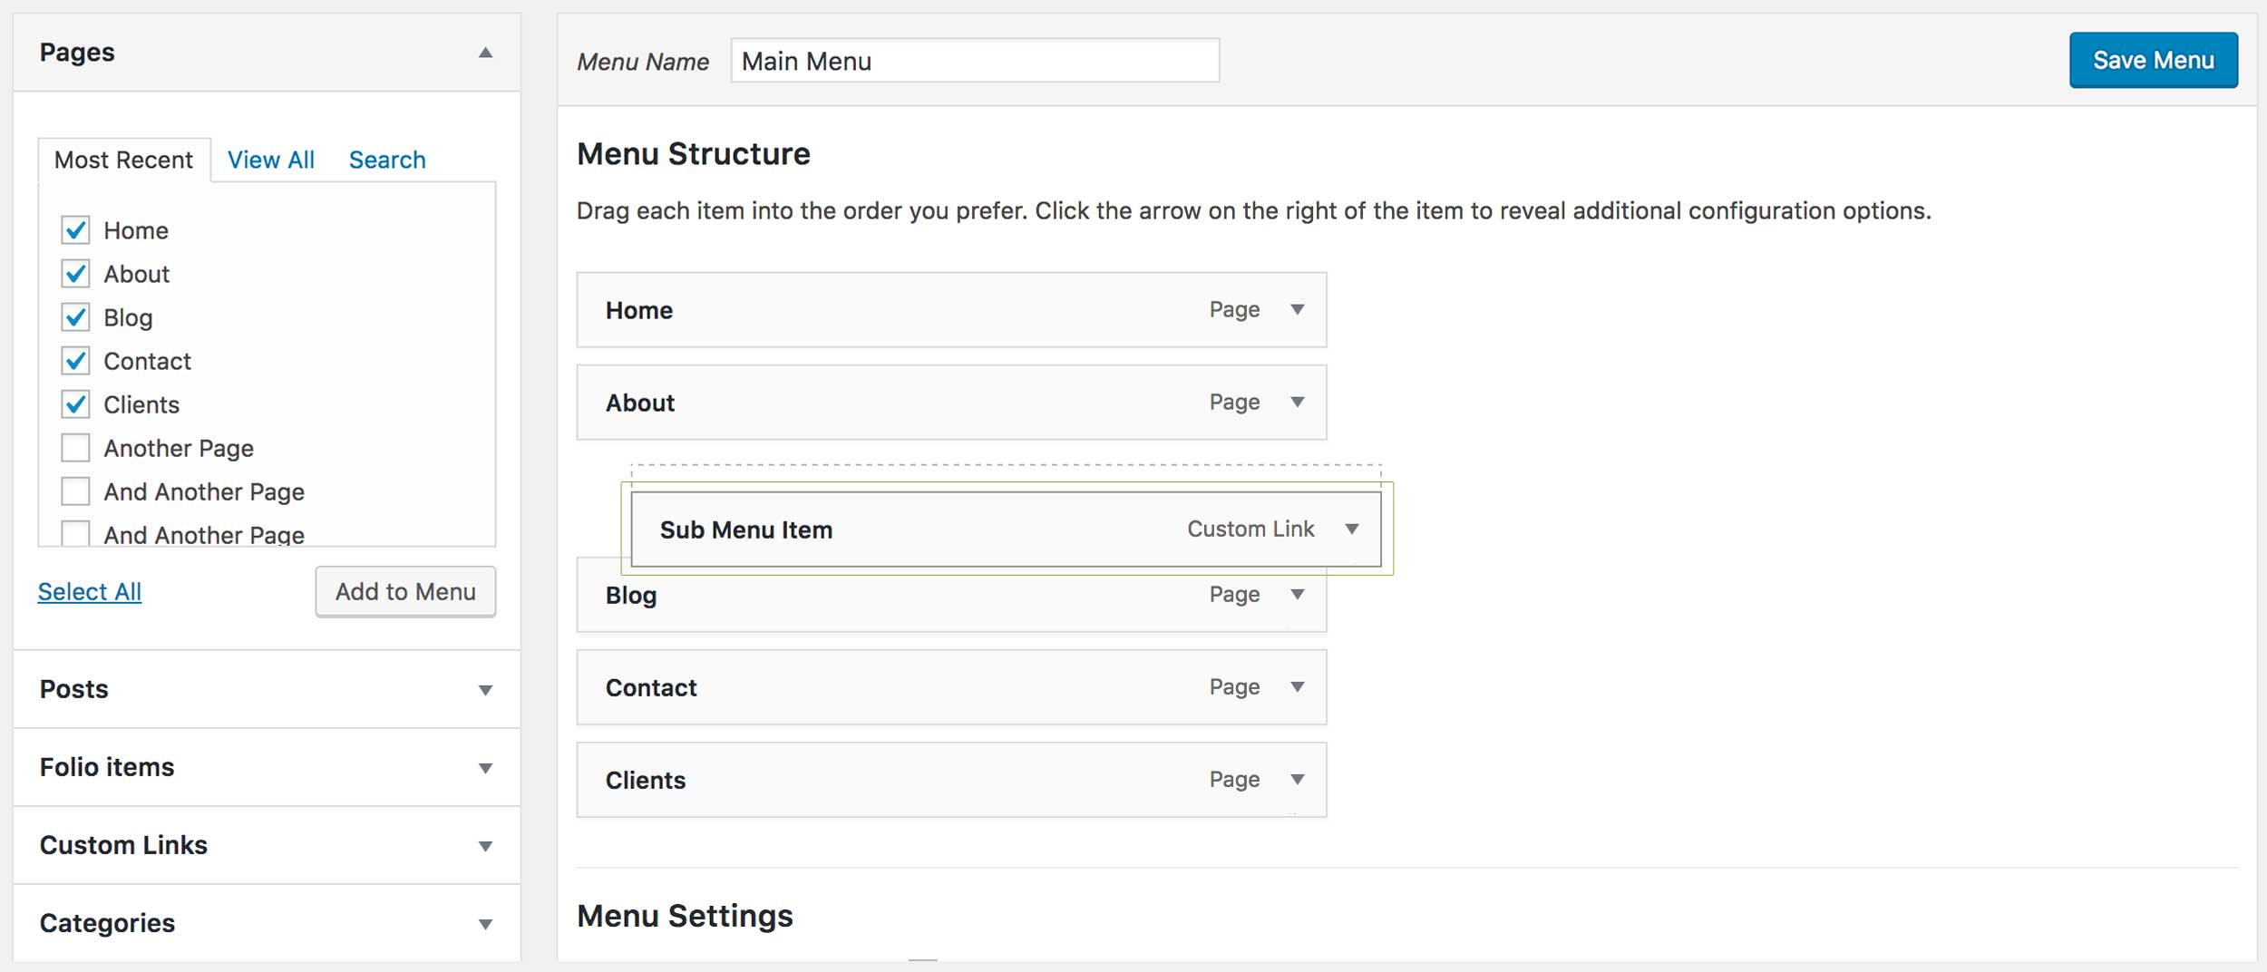Select the Sub Menu Item bar

pyautogui.click(x=1006, y=530)
